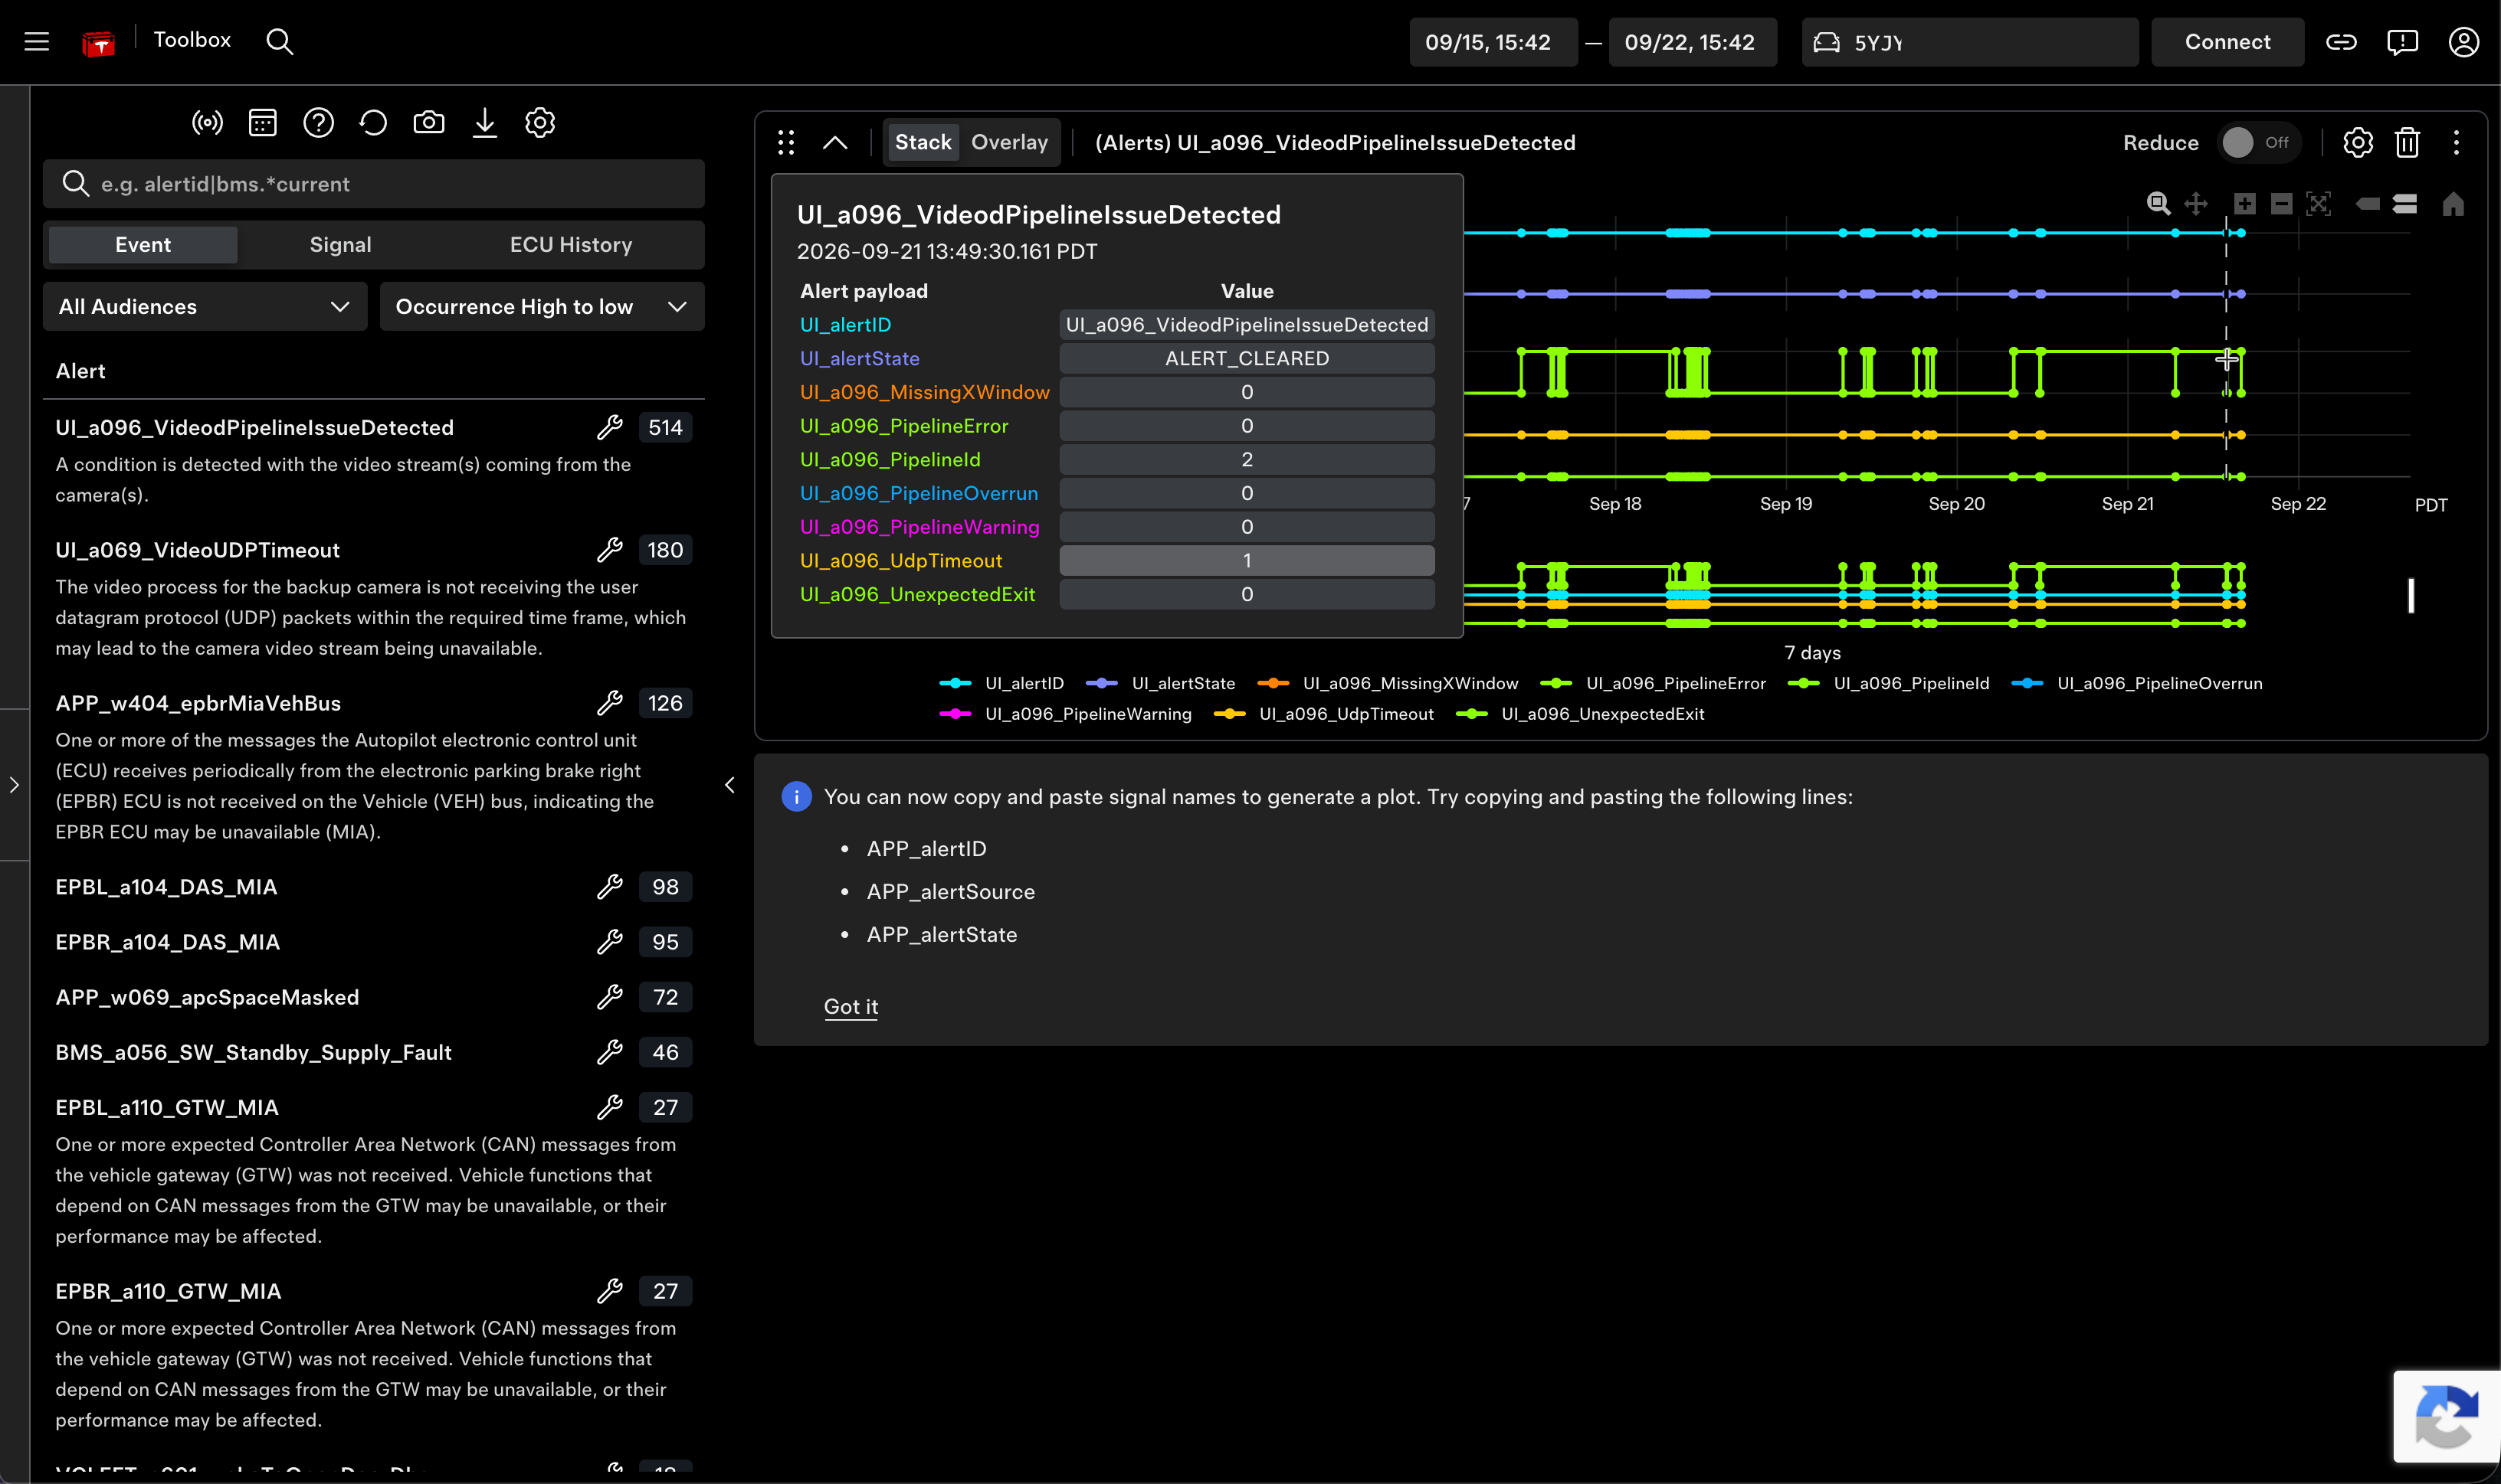Screen dimensions: 2501x1484
Task: Open the All Audiences dropdown
Action: point(205,307)
